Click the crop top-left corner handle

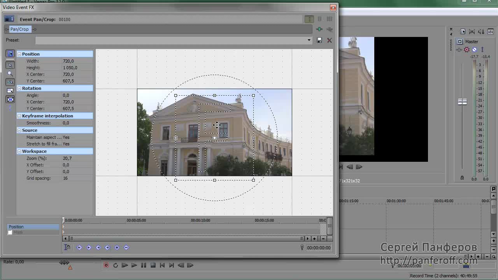(x=175, y=95)
